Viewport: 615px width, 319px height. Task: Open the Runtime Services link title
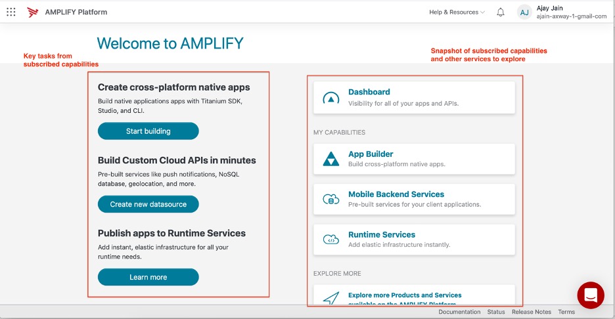click(382, 234)
